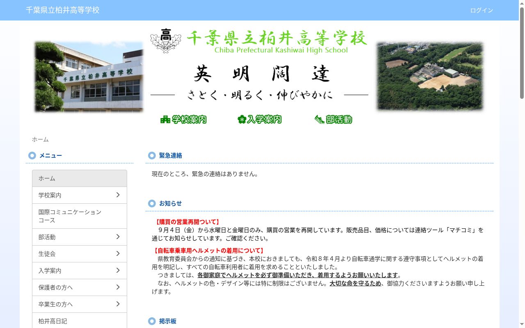Click the 保護者の方へ sidebar menu label

pyautogui.click(x=56, y=287)
